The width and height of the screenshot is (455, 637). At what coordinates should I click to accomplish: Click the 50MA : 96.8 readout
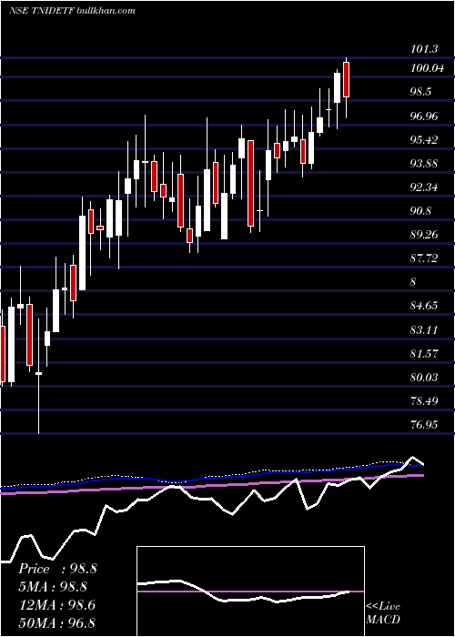(56, 622)
